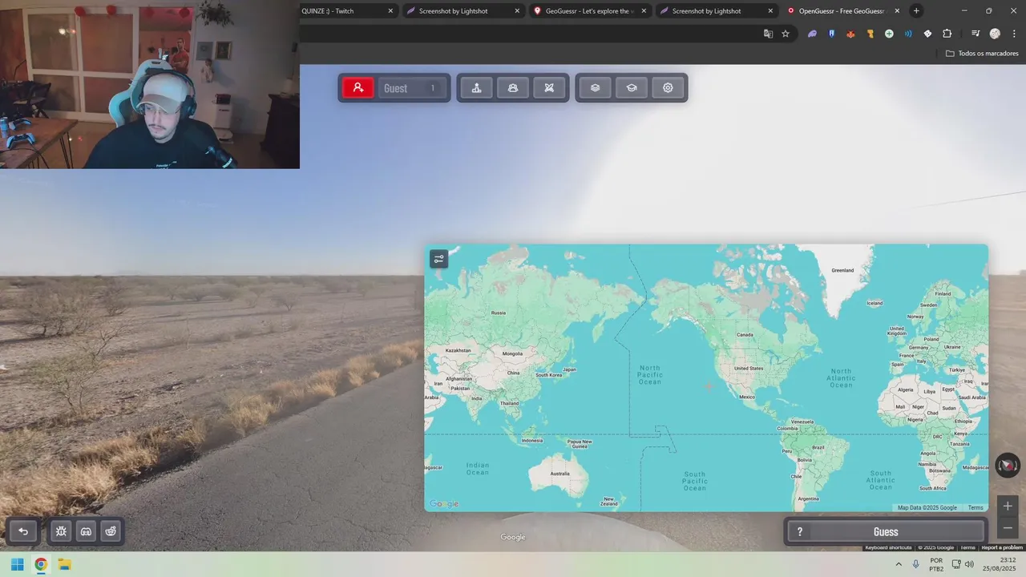Image resolution: width=1026 pixels, height=577 pixels.
Task: Click the green plus extension icon
Action: point(889,34)
